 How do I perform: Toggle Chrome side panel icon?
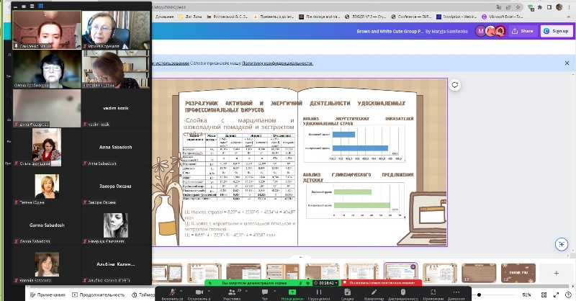(x=549, y=7)
